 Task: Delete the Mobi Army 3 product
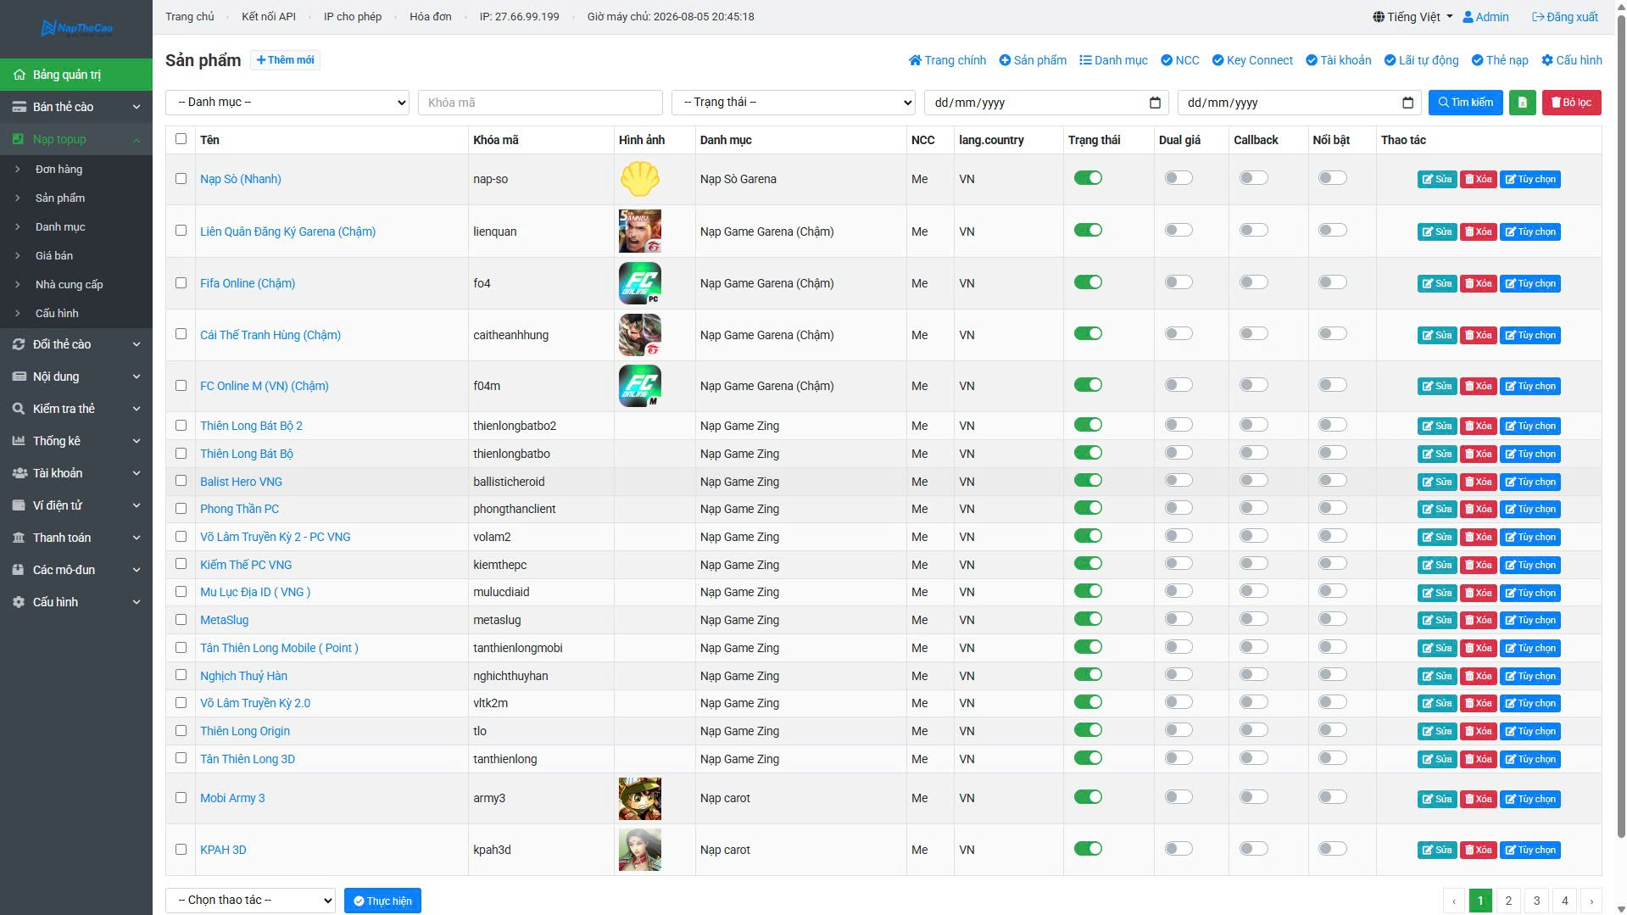click(1478, 799)
